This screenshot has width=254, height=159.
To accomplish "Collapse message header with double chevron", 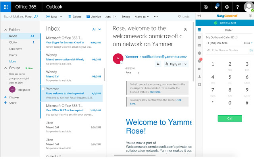I will coord(185,29).
